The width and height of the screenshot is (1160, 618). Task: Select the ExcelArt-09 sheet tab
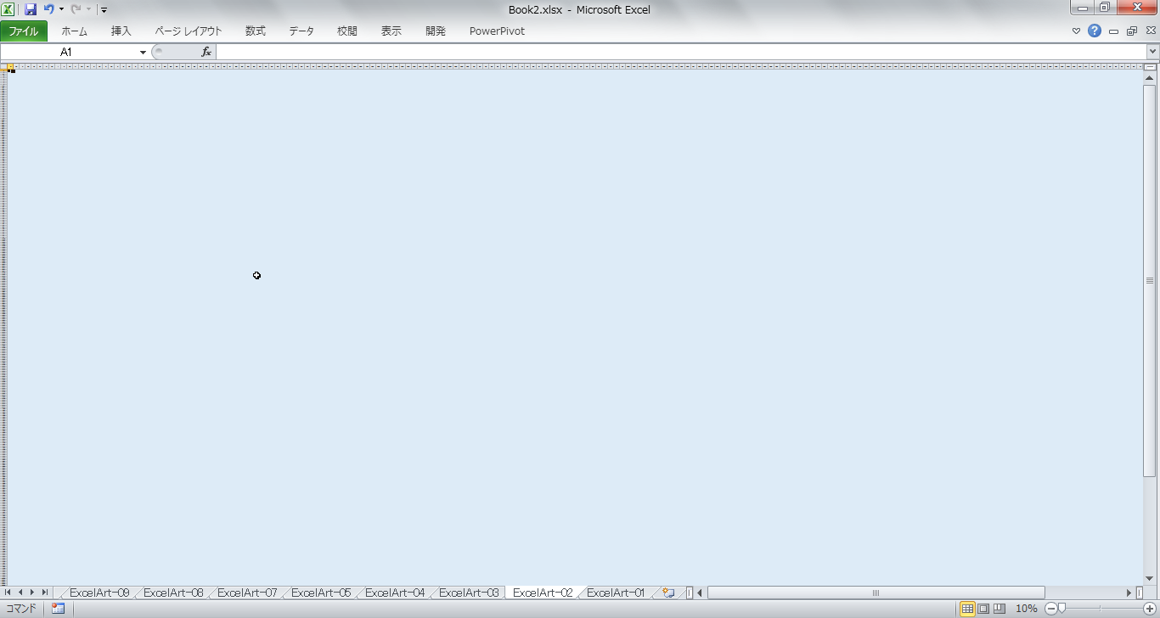click(x=99, y=593)
